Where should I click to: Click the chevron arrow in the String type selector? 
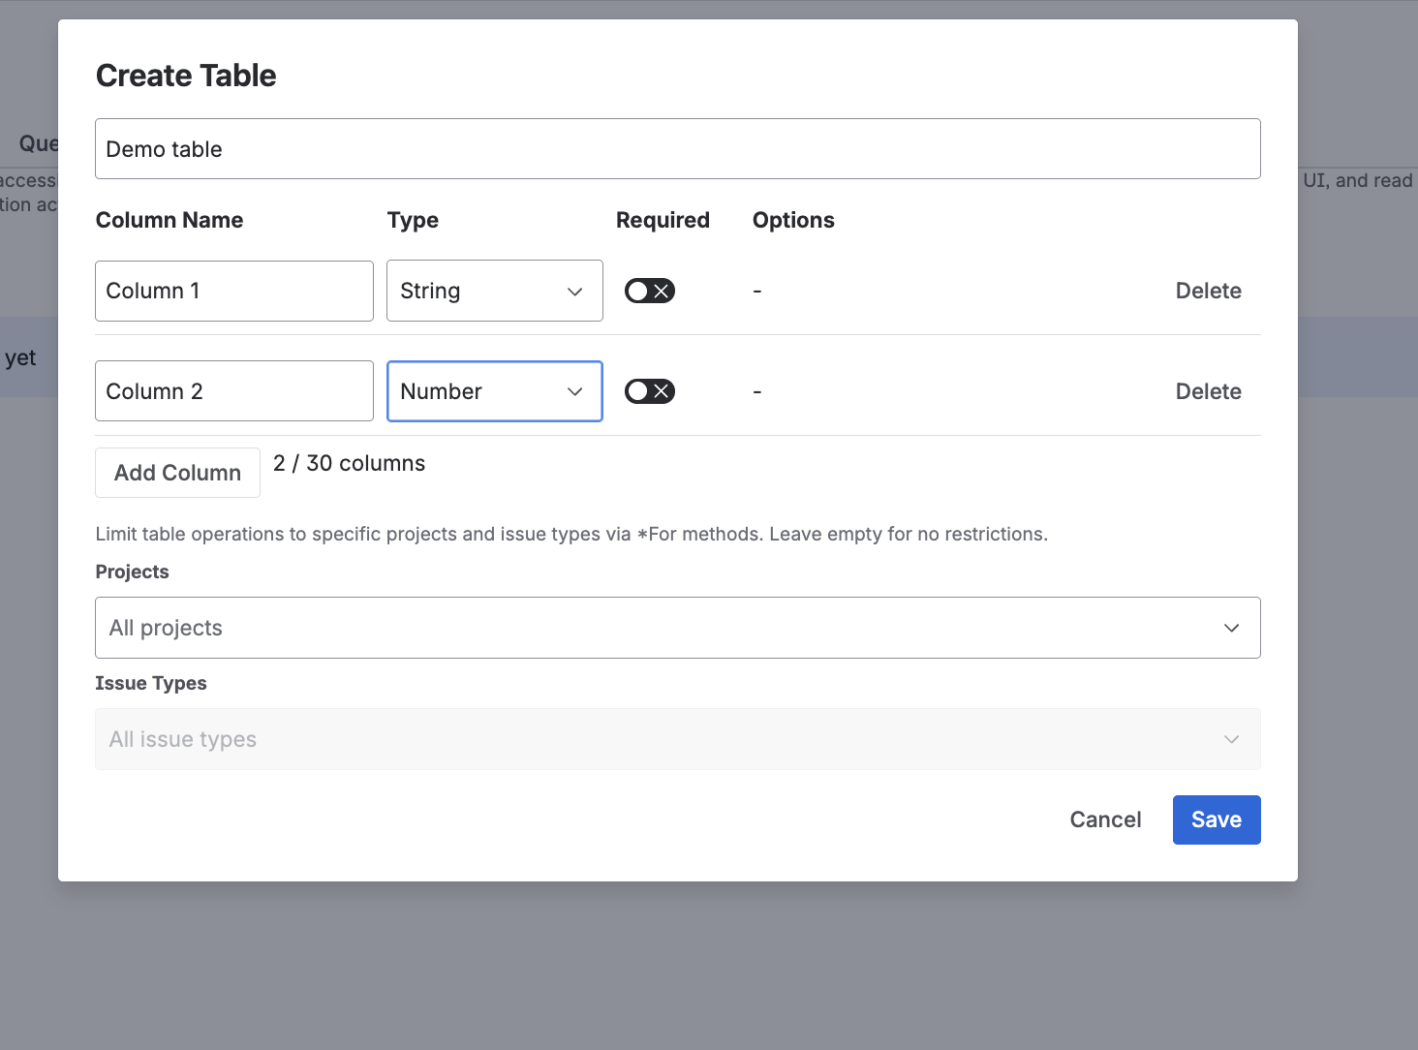click(574, 292)
